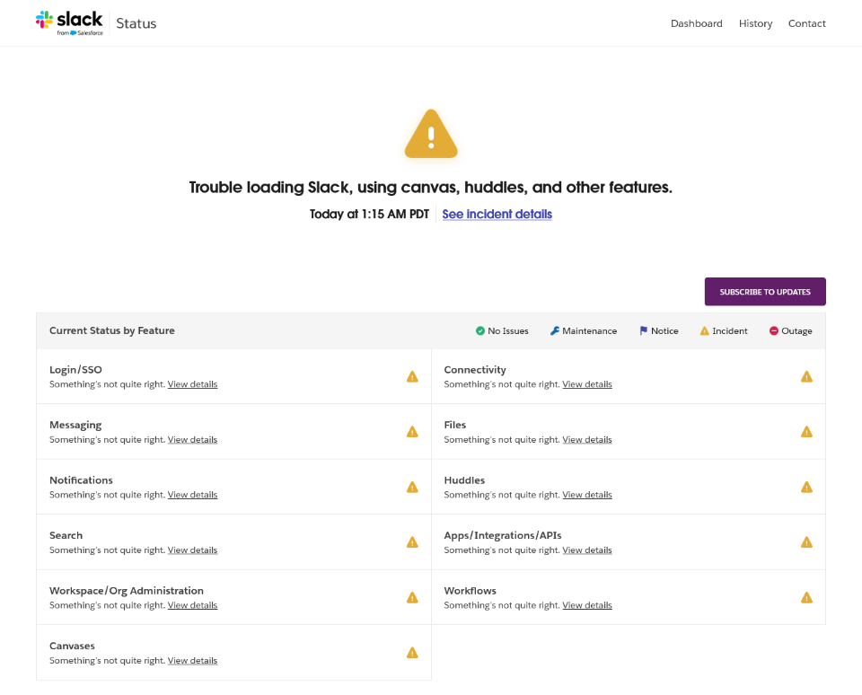Open the See incident details link

497,215
